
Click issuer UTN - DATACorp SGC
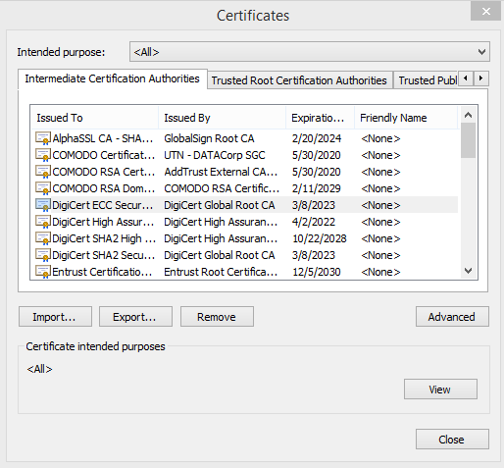click(215, 155)
